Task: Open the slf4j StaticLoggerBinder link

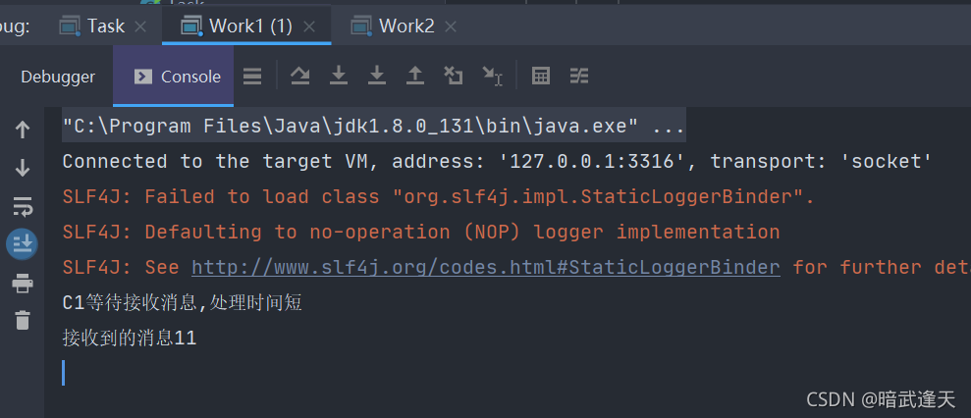Action: (x=485, y=267)
